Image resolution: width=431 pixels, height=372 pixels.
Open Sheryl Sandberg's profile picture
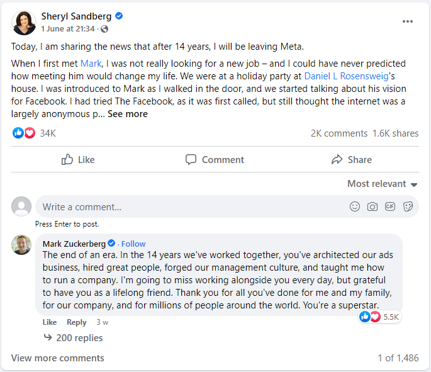coord(24,22)
